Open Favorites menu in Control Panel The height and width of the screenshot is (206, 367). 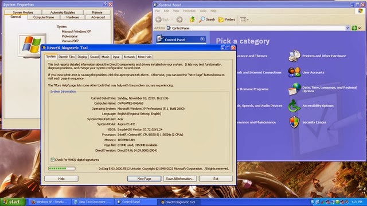189,11
